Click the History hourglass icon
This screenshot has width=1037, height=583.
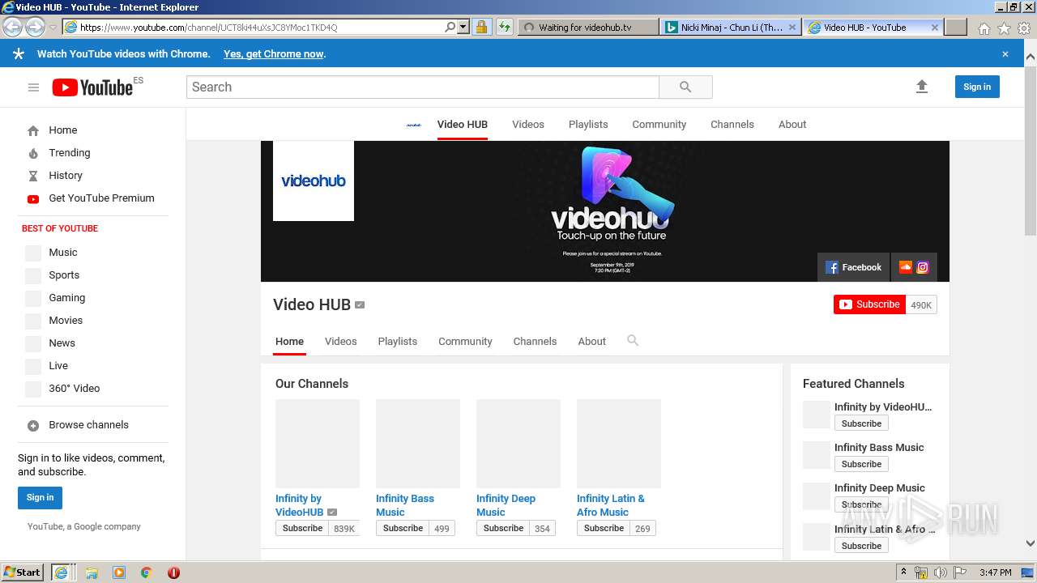pyautogui.click(x=33, y=176)
